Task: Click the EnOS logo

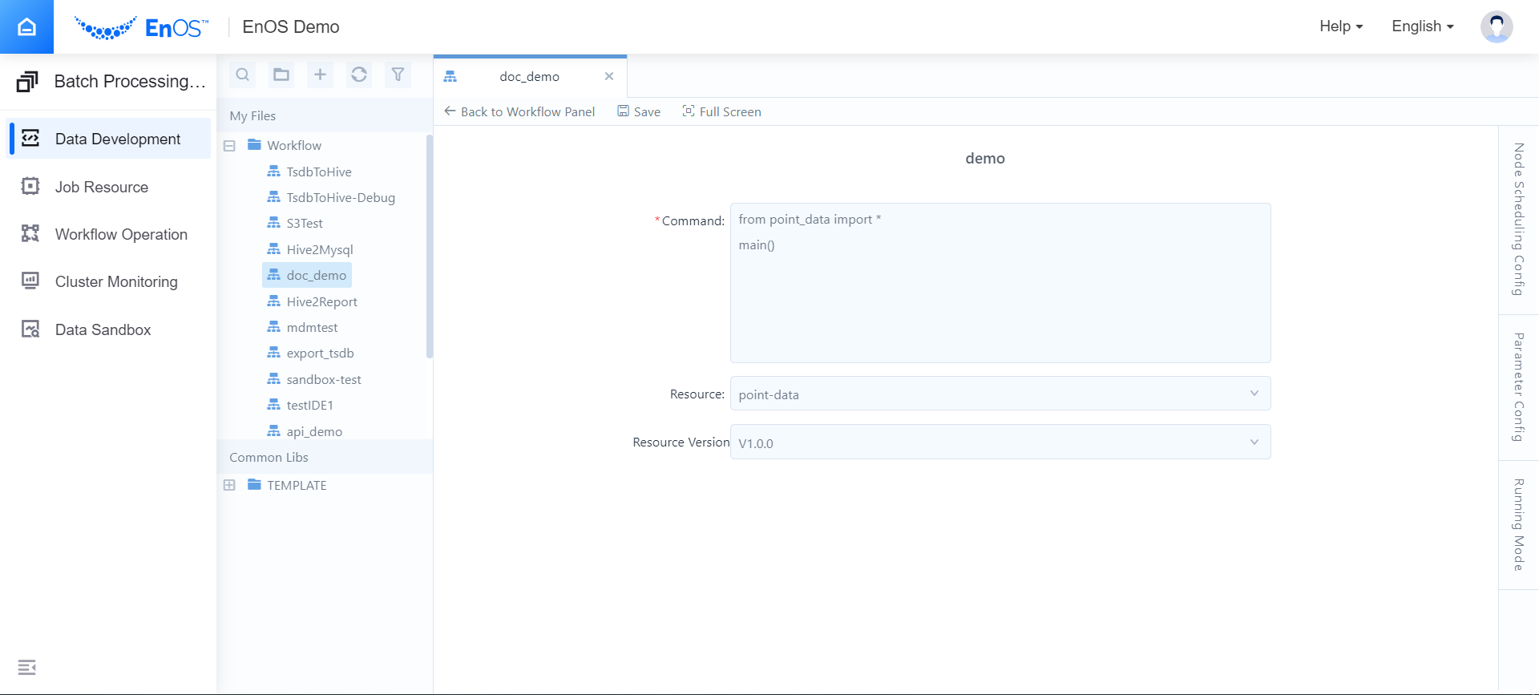Action: 141,27
